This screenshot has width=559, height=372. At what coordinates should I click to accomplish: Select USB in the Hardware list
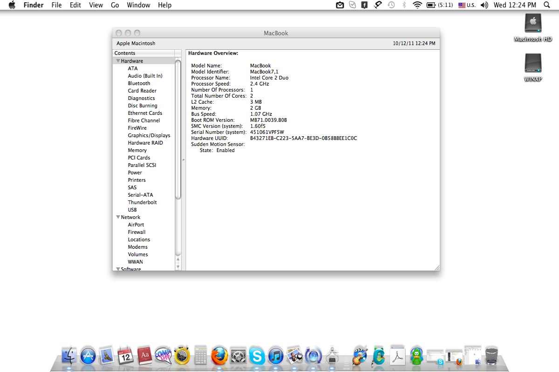point(132,210)
